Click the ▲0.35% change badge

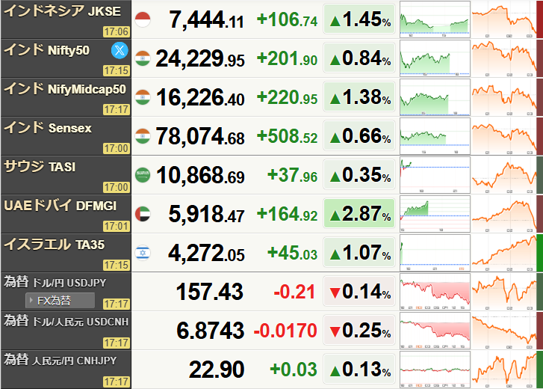[x=359, y=174]
